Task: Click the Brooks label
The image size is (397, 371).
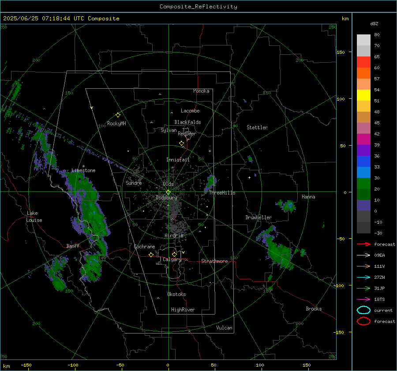Action: (x=314, y=309)
